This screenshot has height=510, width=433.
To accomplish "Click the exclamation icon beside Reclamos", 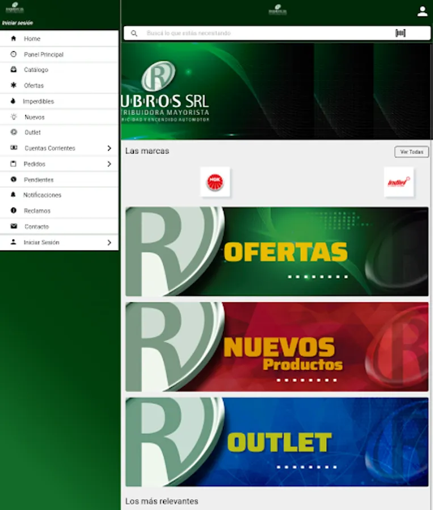I will 14,210.
